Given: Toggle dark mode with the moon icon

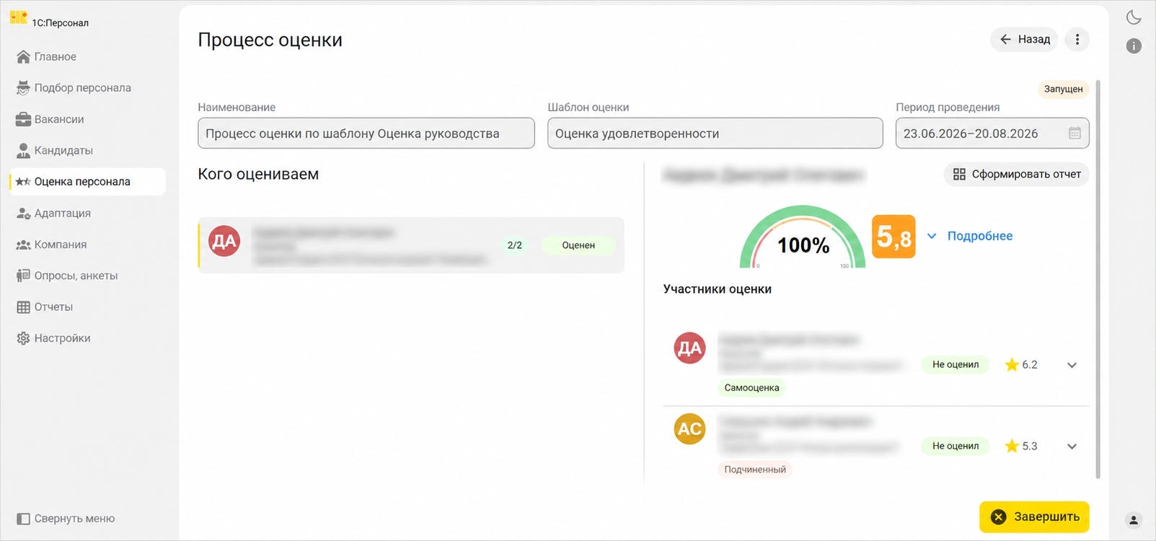Looking at the screenshot, I should [x=1134, y=17].
